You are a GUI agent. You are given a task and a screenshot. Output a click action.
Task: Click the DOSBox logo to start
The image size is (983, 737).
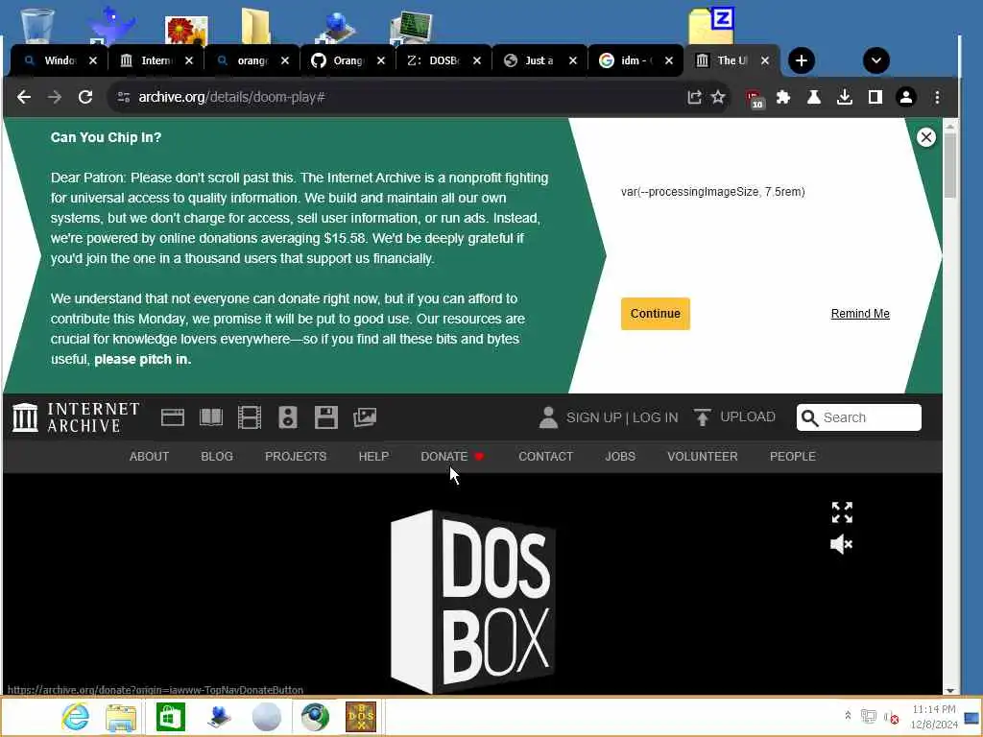pos(472,602)
